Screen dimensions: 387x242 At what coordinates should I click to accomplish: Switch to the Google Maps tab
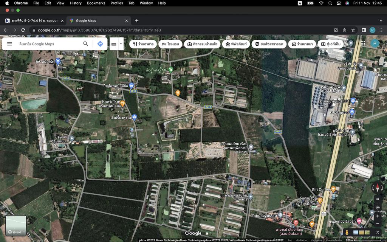[x=99, y=21]
